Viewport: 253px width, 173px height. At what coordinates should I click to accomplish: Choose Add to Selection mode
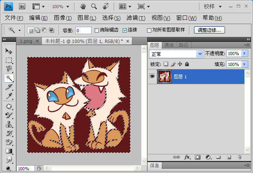click(x=38, y=30)
